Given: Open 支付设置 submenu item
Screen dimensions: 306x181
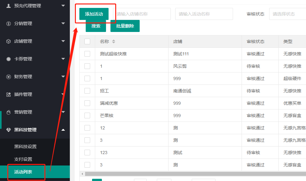Looking at the screenshot, I should (23, 159).
